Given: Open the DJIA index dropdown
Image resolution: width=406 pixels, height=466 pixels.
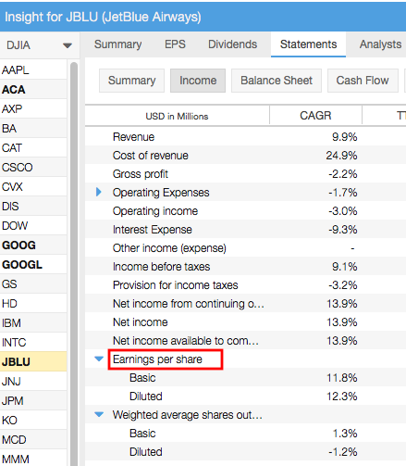Looking at the screenshot, I should click(39, 45).
